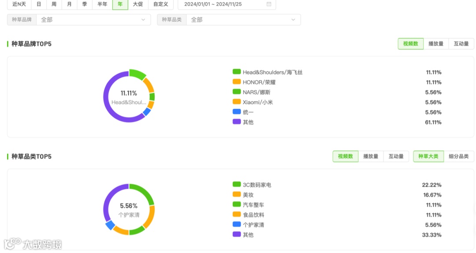This screenshot has width=476, height=253.
Task: Select the 近N天 time range tab
Action: pyautogui.click(x=19, y=4)
